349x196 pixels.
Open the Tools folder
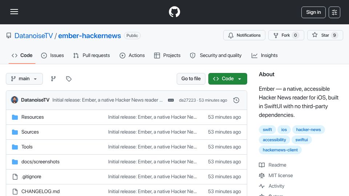[27, 147]
